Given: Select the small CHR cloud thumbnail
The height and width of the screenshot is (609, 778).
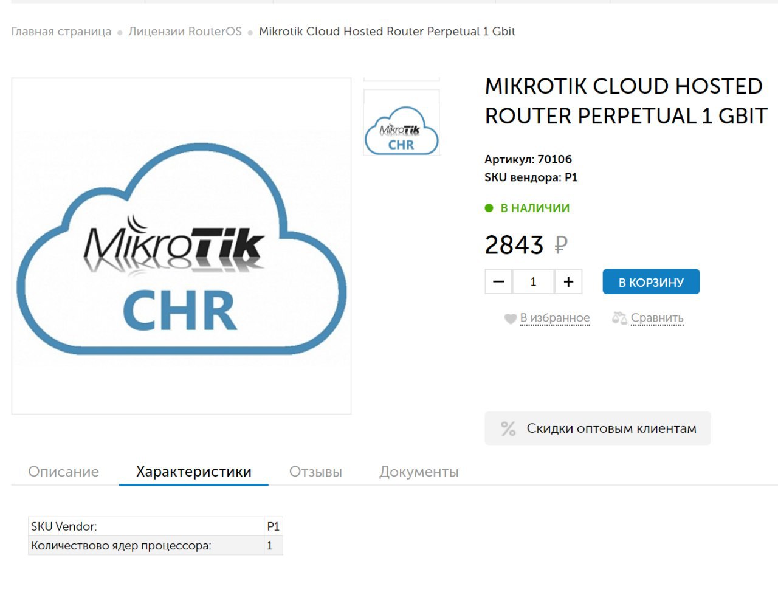Looking at the screenshot, I should pyautogui.click(x=401, y=122).
